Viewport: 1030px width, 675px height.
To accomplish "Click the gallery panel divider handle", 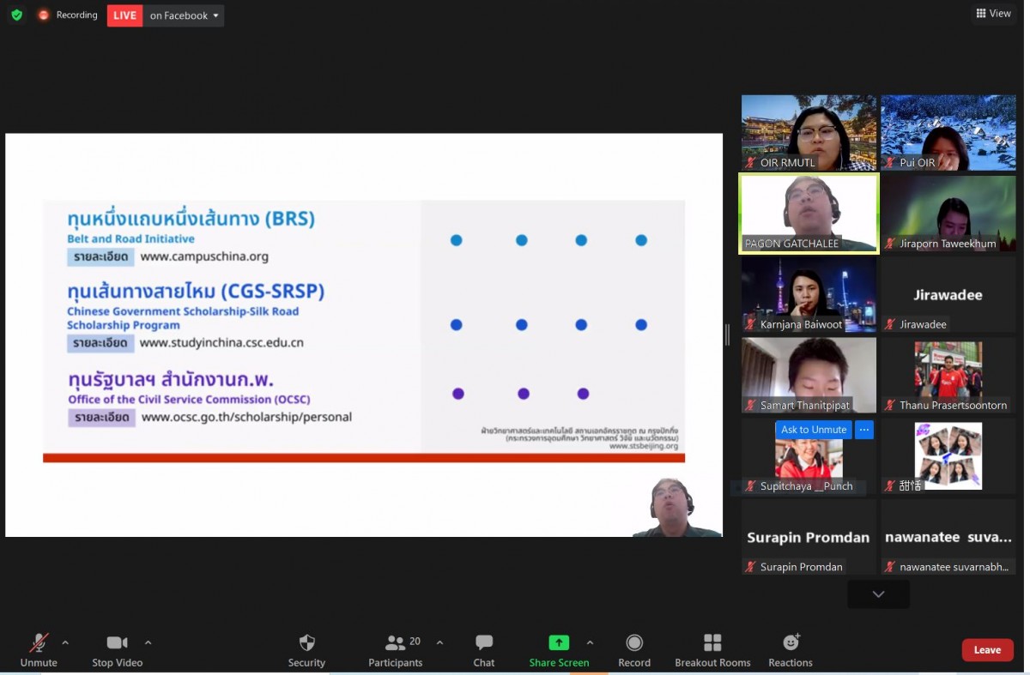I will point(727,335).
